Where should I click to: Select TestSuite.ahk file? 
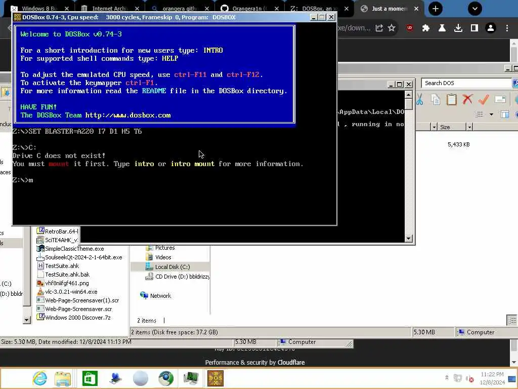point(58,266)
